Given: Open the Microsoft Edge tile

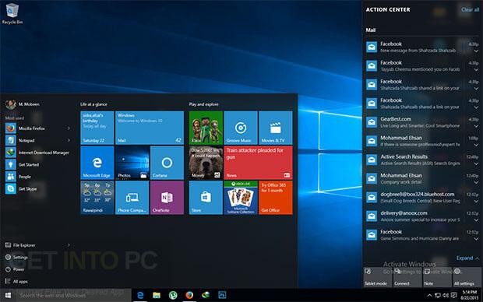Looking at the screenshot, I should click(97, 163).
